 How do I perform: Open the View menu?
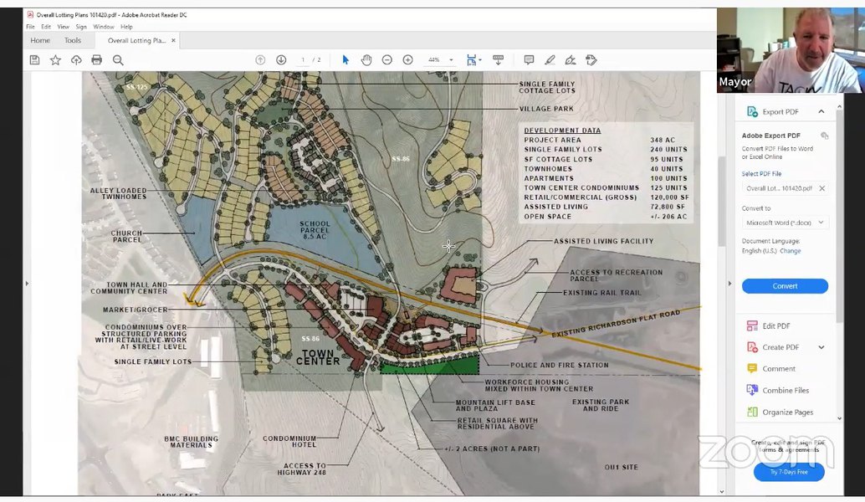[64, 27]
